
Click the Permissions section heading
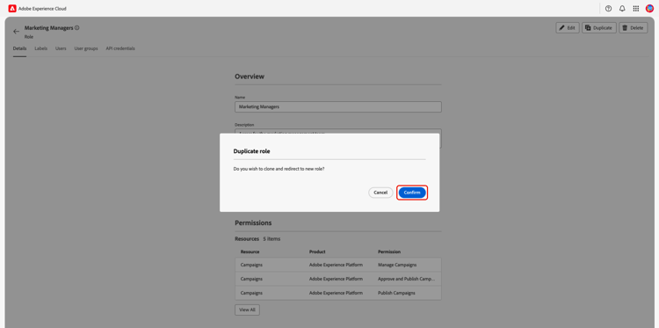click(253, 222)
